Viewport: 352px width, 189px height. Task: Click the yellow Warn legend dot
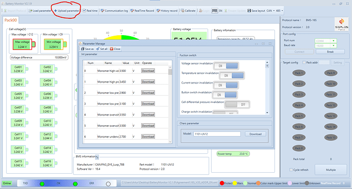pyautogui.click(x=235, y=183)
